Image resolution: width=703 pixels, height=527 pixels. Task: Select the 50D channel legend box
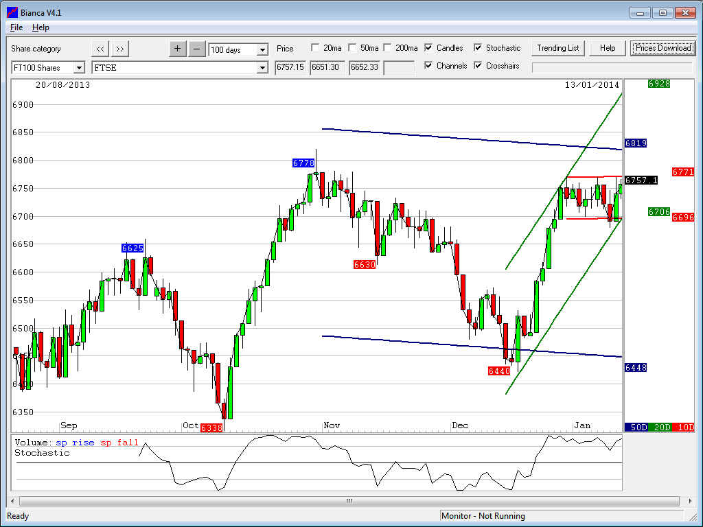click(638, 427)
